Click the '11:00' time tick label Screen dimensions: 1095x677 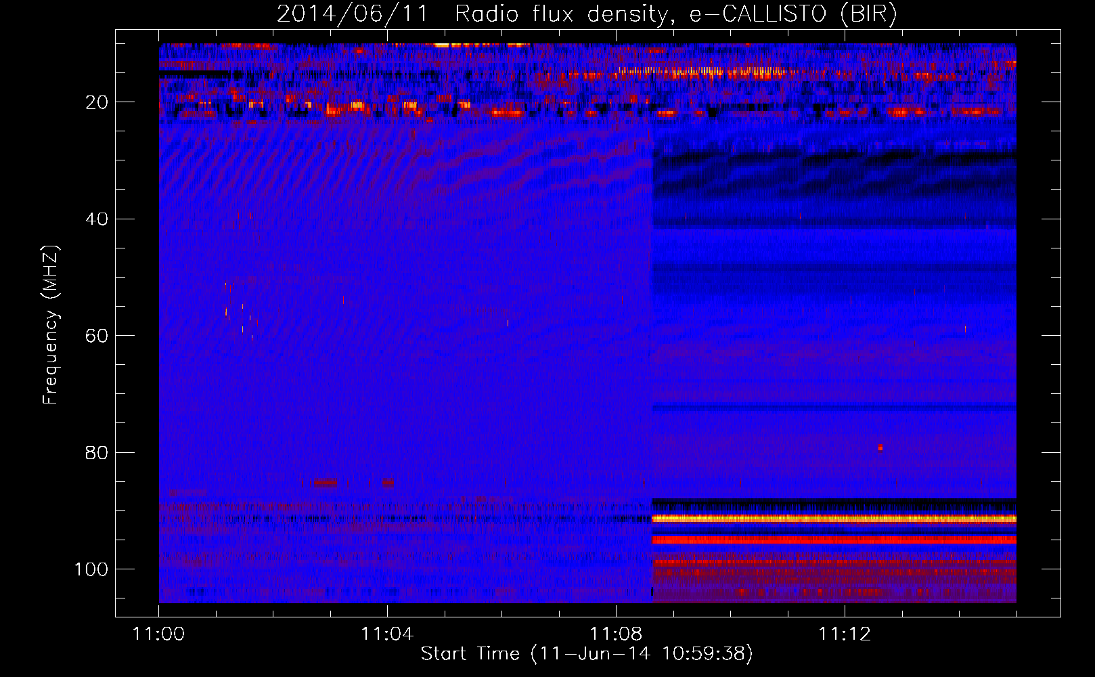tap(159, 634)
